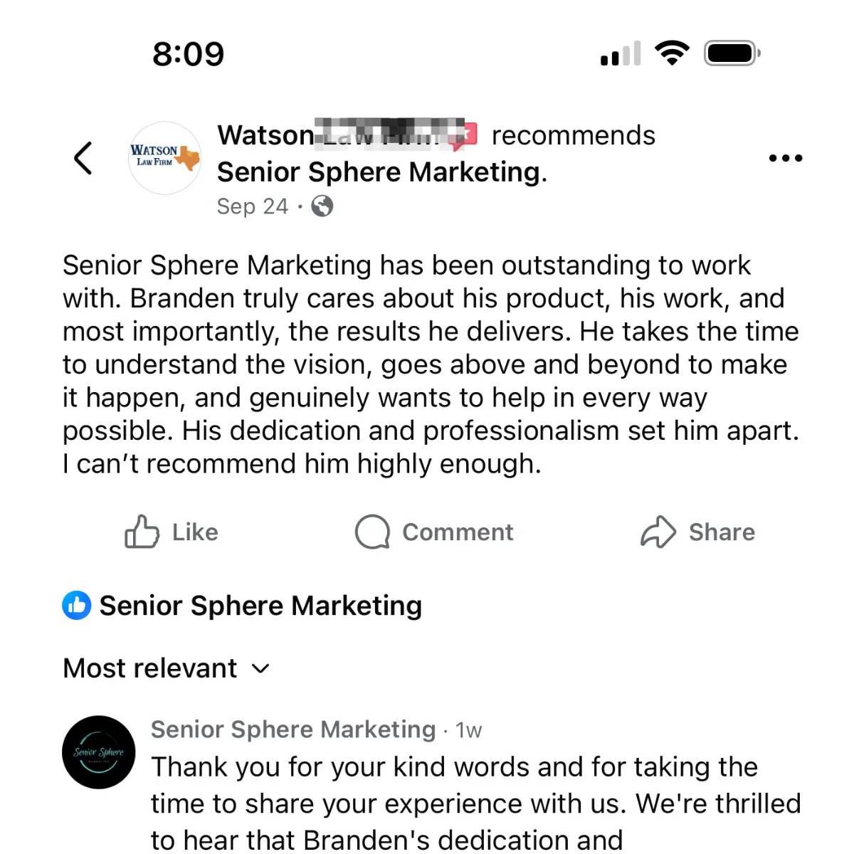This screenshot has height=854, width=854.
Task: Tap the Comment speech bubble icon
Action: point(372,532)
